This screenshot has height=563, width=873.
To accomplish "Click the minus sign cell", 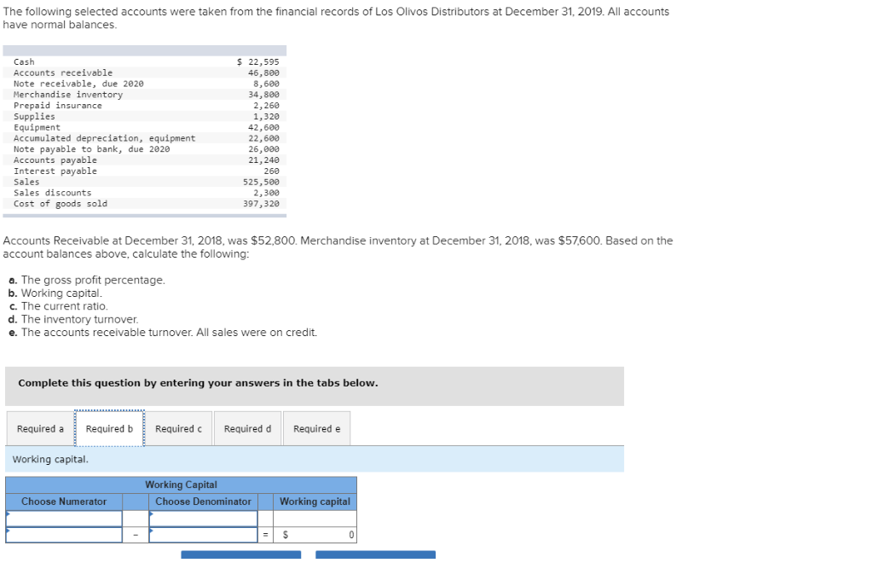I will coord(136,535).
